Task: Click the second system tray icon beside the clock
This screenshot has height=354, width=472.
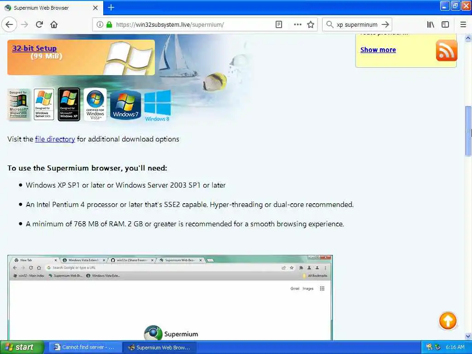Action: 438,347
